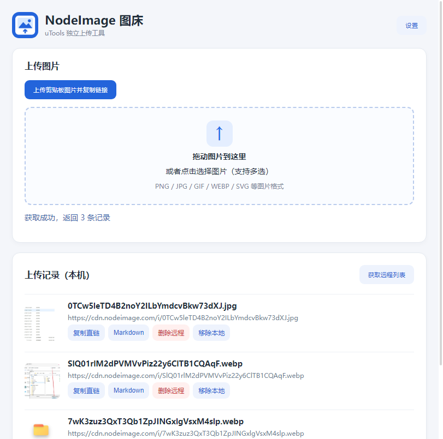443x439 pixels.
Task: Open the 设置 settings button
Action: (x=411, y=26)
